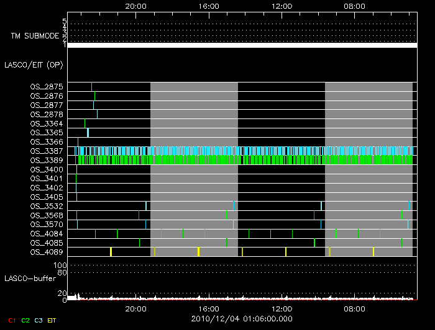Click the leftmost yellow marker in OS_4089 row
Screen dimensions: 435x330
point(111,251)
